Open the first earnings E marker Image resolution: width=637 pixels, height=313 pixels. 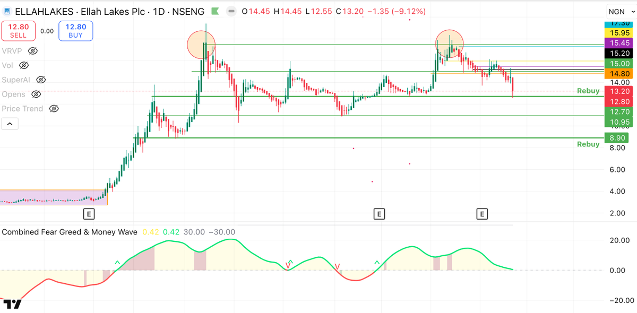click(x=89, y=214)
